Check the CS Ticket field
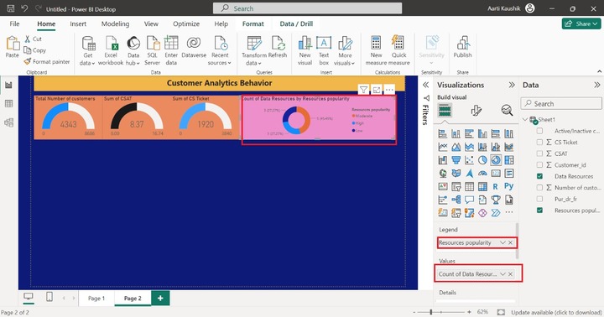 pos(539,142)
